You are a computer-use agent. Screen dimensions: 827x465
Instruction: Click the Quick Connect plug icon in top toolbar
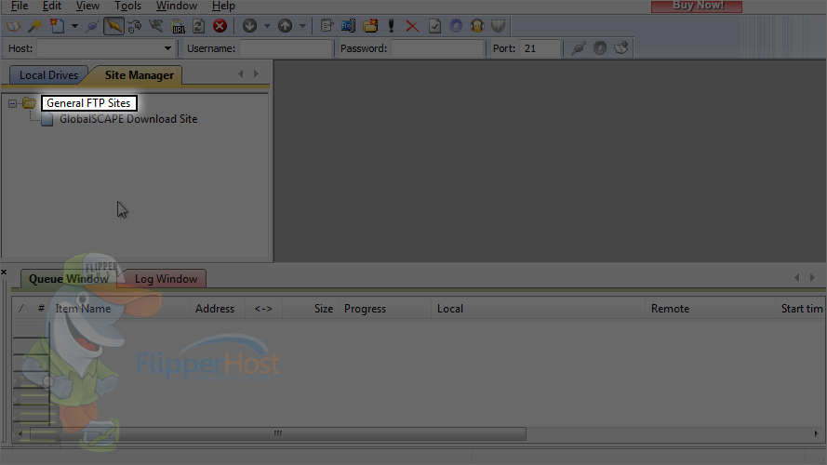pyautogui.click(x=92, y=26)
